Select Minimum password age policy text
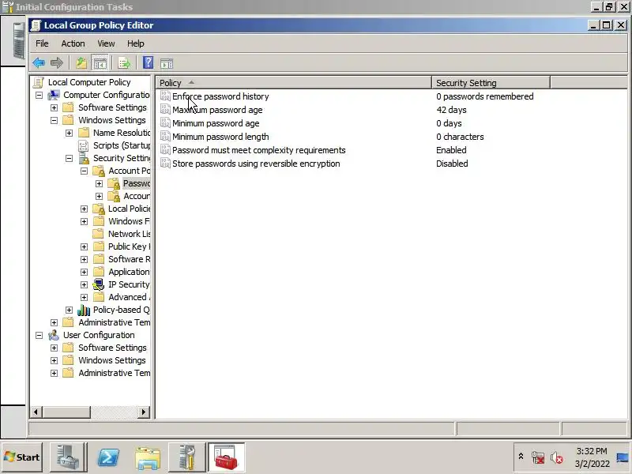632x474 pixels. (216, 123)
